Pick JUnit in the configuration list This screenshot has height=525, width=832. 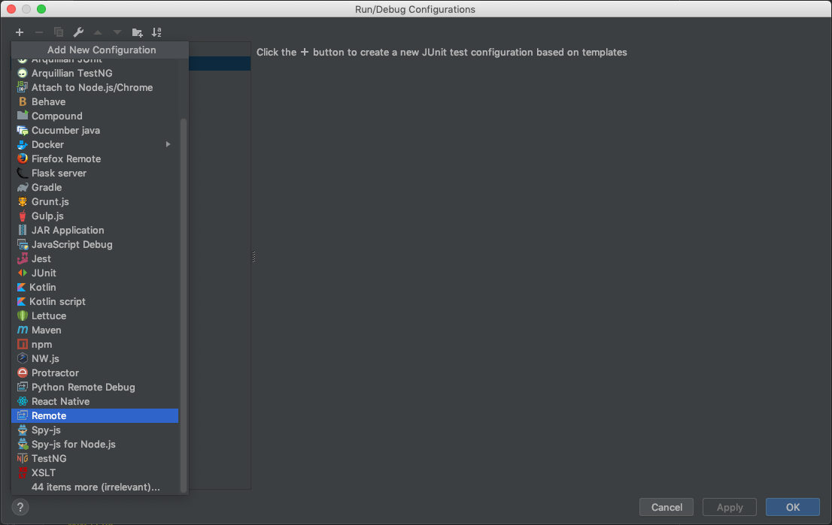(x=95, y=273)
